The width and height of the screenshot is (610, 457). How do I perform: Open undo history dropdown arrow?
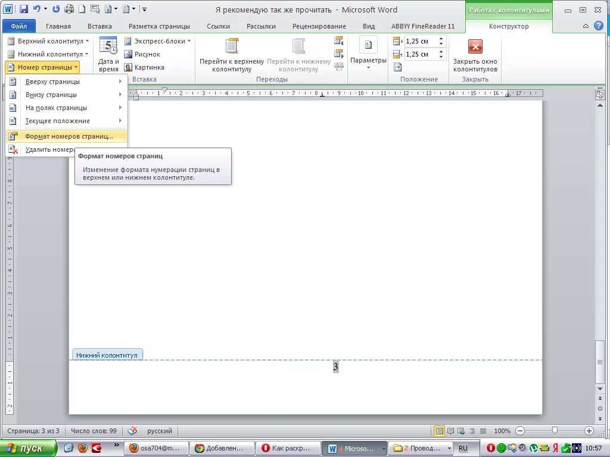point(45,9)
